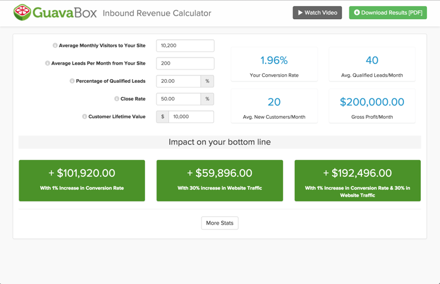
Task: Click the + $192,496.00 impact card
Action: 357,180
